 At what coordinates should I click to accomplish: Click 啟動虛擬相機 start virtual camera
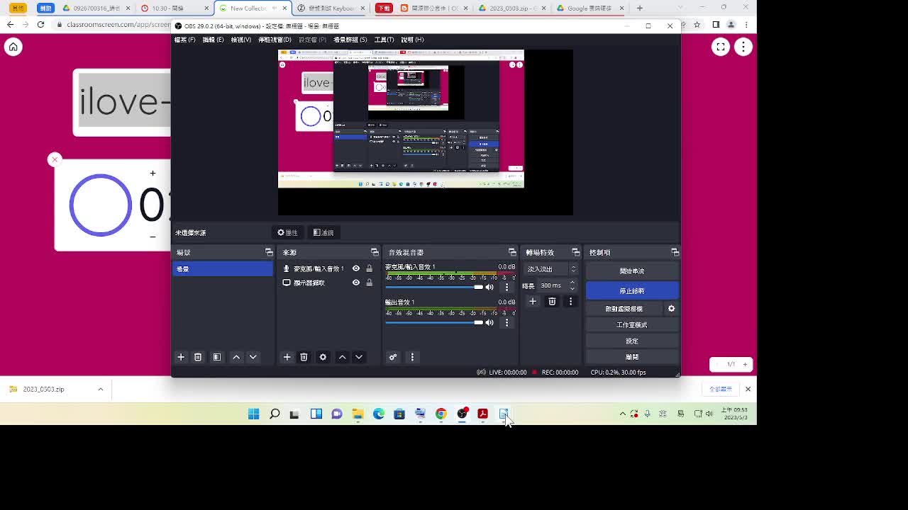click(624, 309)
